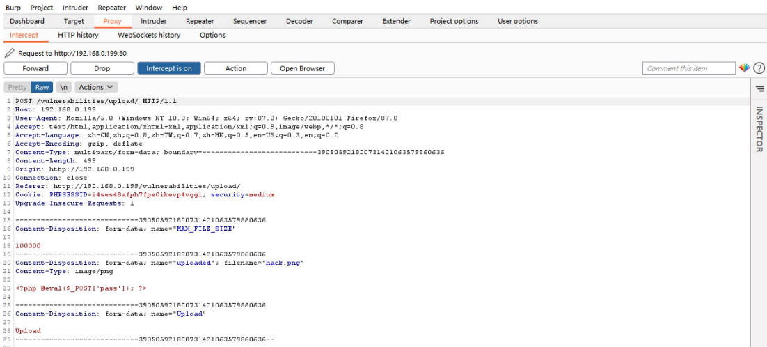Click the pencil edit icon beside Request

tap(9, 53)
